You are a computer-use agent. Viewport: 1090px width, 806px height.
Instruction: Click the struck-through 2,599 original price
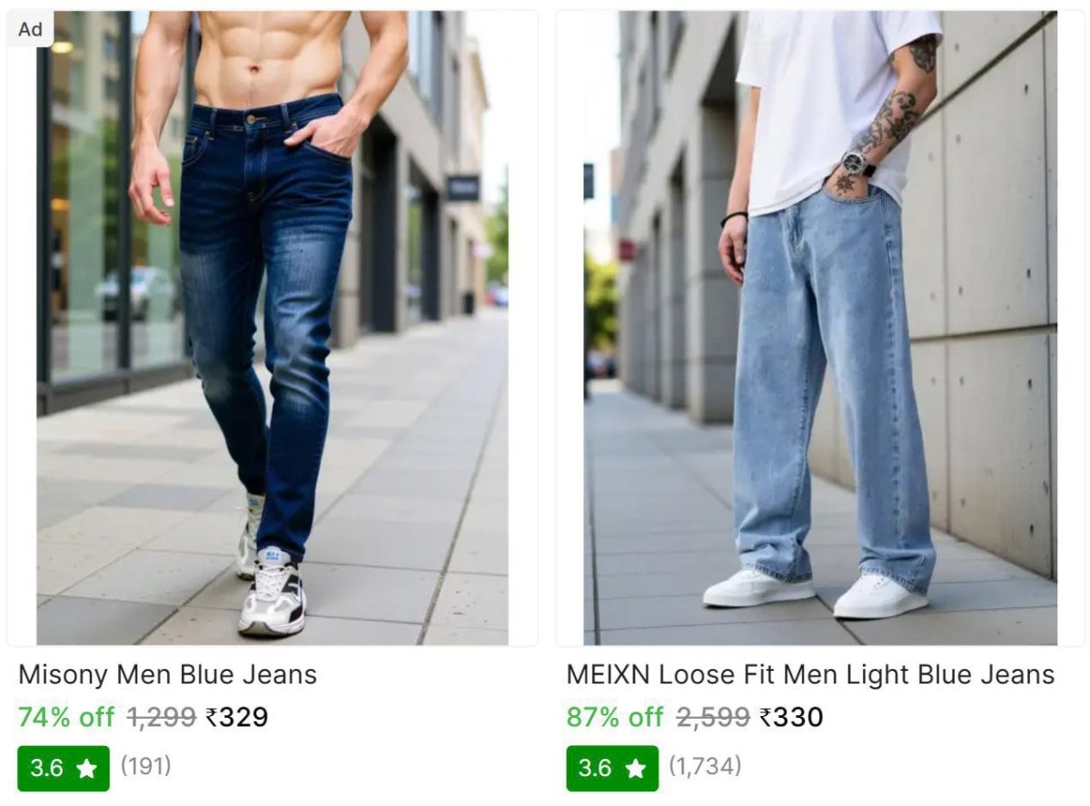[x=713, y=717]
